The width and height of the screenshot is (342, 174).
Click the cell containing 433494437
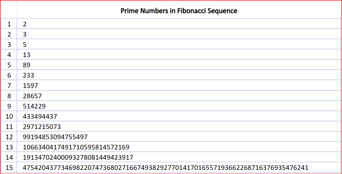40,116
